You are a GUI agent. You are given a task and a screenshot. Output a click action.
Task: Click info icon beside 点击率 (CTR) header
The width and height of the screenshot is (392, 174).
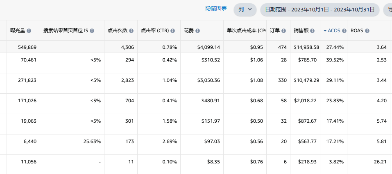pos(173,31)
